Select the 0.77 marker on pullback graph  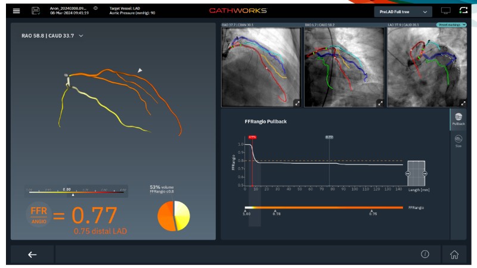pos(329,137)
